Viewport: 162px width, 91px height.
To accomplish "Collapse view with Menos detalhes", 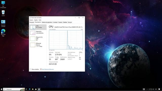I will click(34, 69).
